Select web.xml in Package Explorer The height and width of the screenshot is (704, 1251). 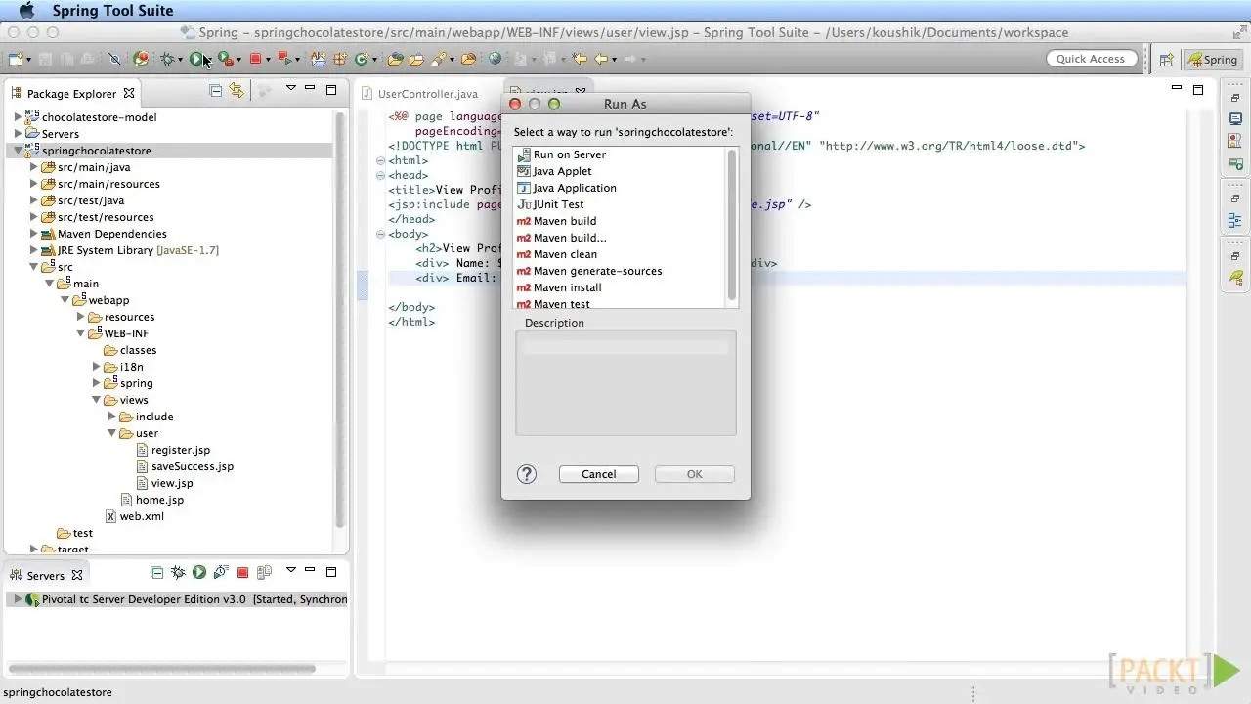(x=141, y=516)
